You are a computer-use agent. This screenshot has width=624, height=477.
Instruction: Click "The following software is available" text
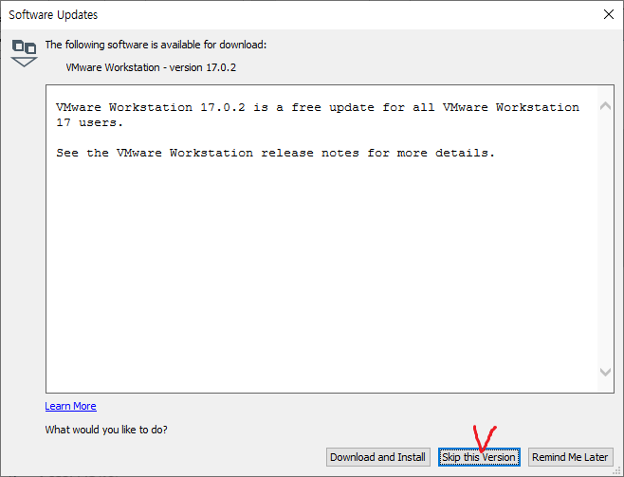pos(156,45)
